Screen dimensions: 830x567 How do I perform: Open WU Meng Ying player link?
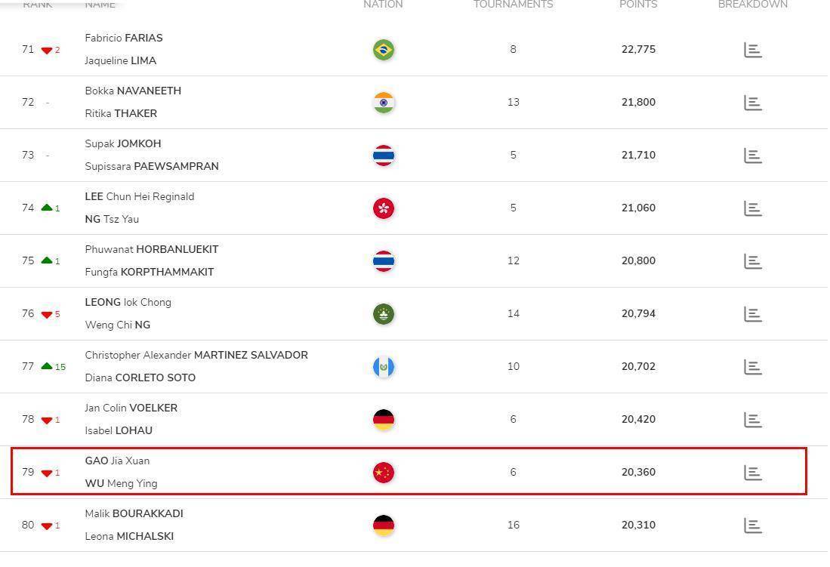122,483
